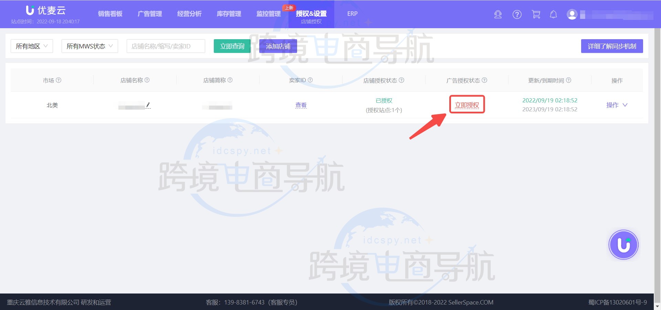
Task: Click the 添加店铺 button
Action: click(278, 46)
